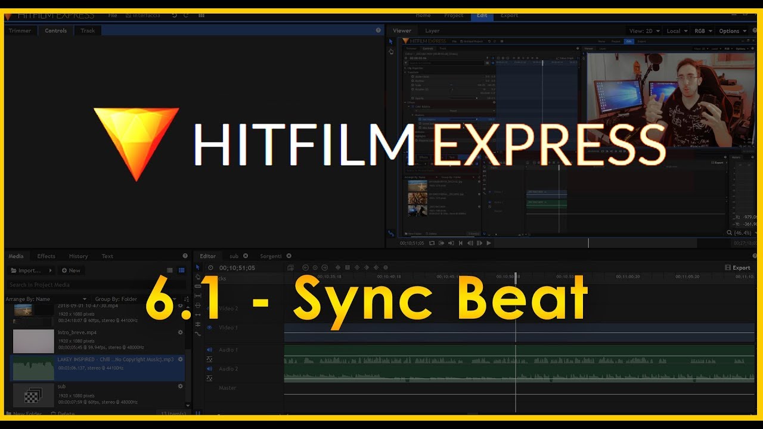The height and width of the screenshot is (429, 763).
Task: Open the Track panel tab
Action: 88,30
